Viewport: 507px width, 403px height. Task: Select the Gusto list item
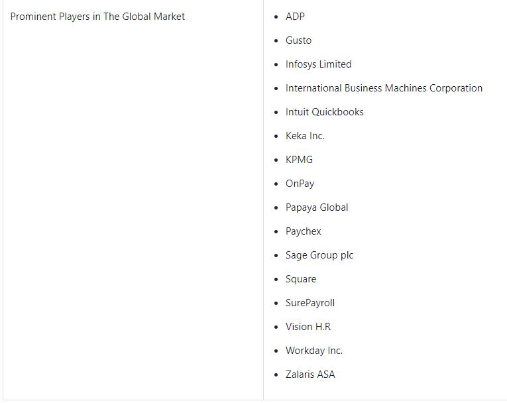[x=298, y=40]
